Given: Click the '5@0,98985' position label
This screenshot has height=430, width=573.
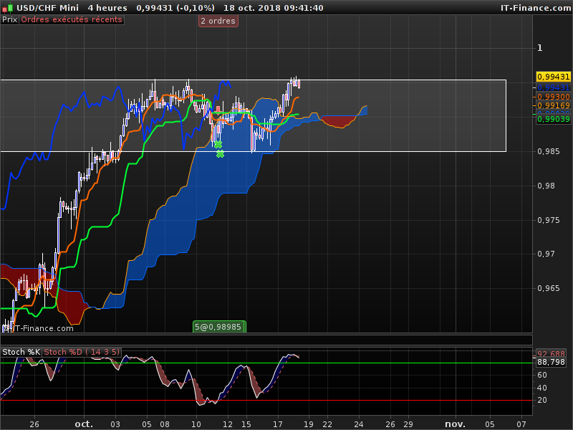Looking at the screenshot, I should (219, 327).
